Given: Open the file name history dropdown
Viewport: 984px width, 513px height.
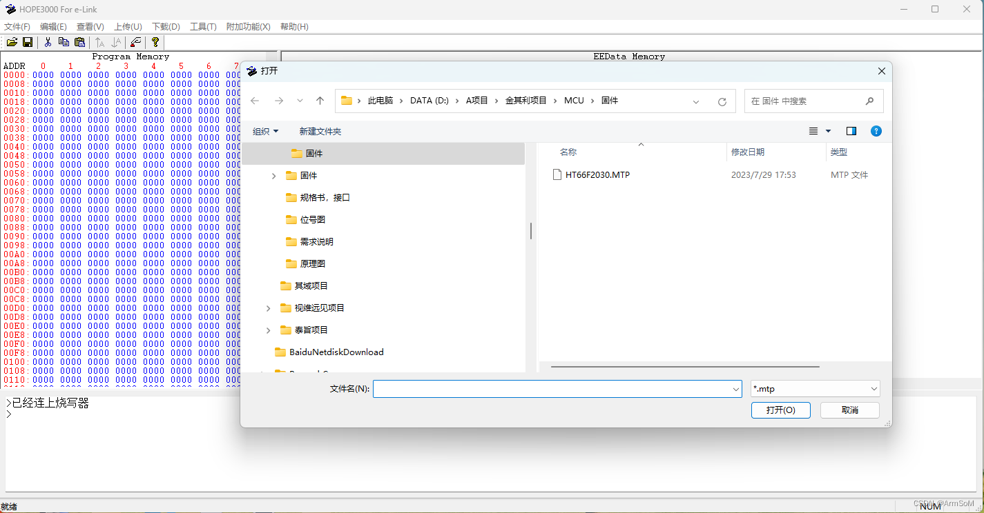Looking at the screenshot, I should click(736, 389).
